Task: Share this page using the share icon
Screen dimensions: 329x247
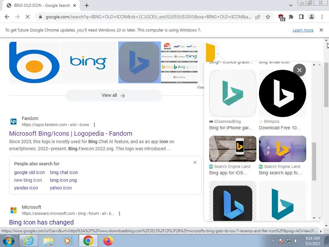Action: point(258,17)
